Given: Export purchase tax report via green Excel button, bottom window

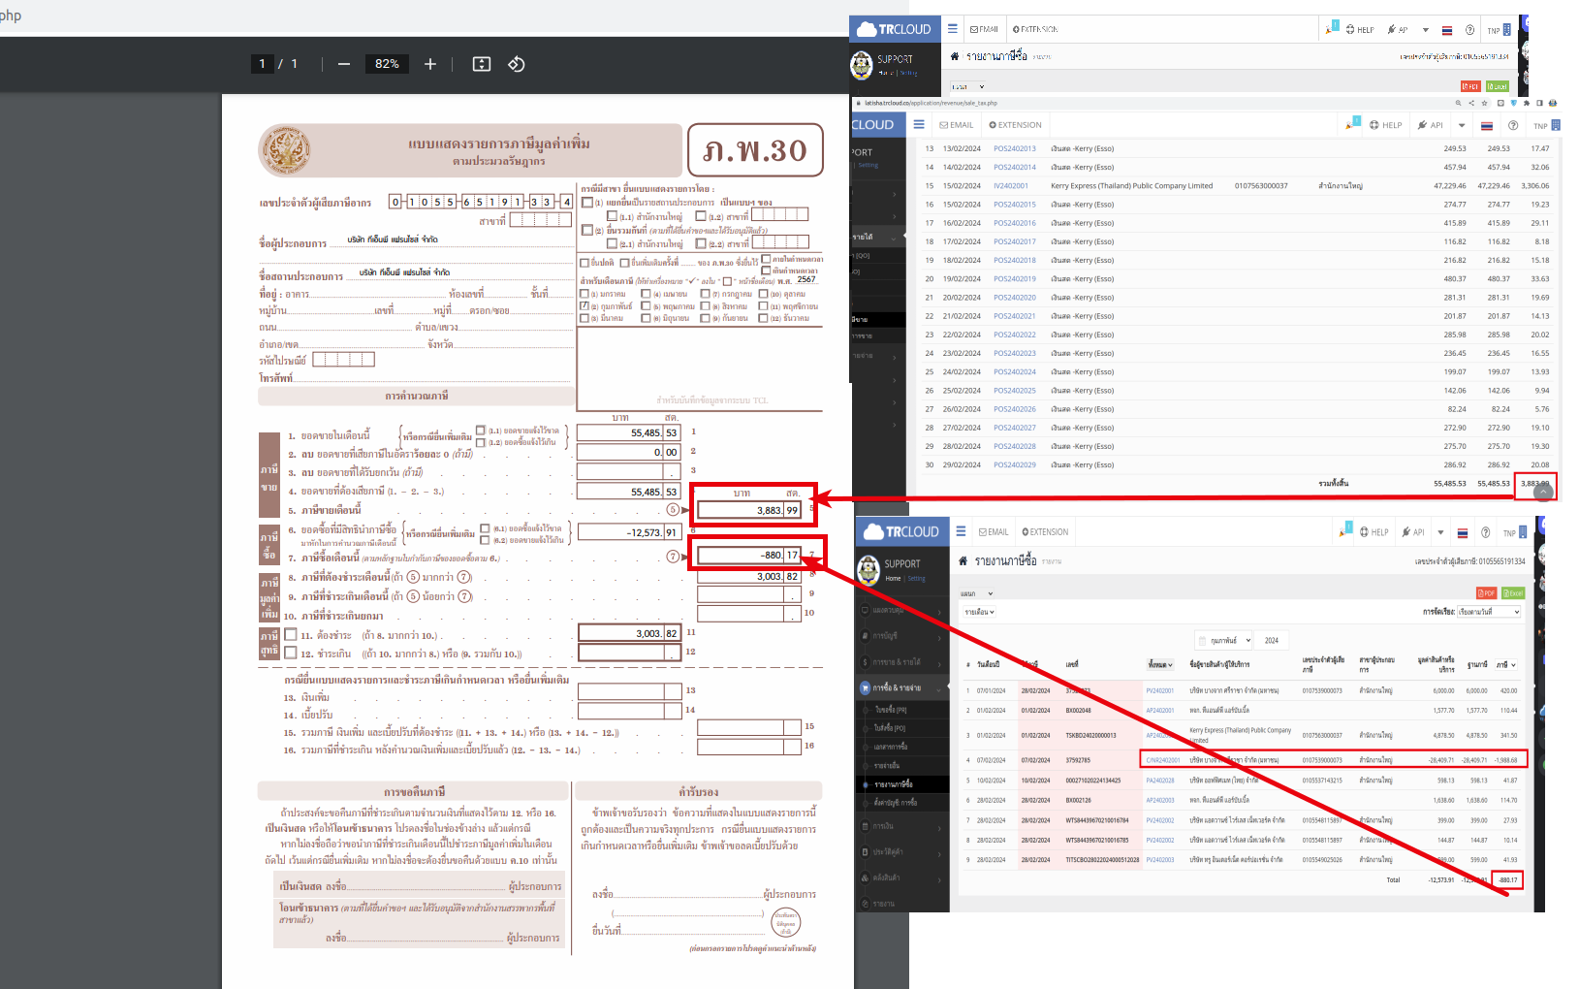Looking at the screenshot, I should tap(1513, 593).
